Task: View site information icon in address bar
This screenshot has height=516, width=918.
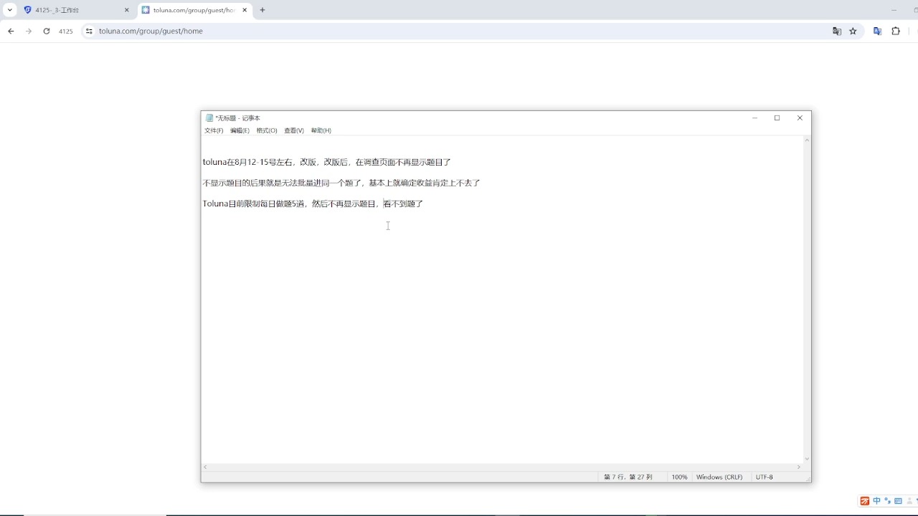Action: (89, 31)
